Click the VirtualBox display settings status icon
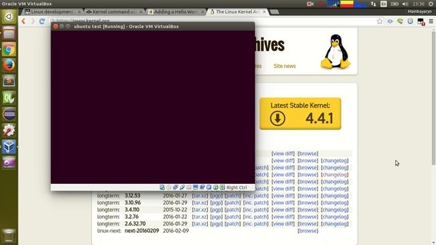This screenshot has width=436, height=245. (x=196, y=188)
